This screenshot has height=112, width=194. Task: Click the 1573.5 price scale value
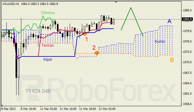[x=187, y=52]
